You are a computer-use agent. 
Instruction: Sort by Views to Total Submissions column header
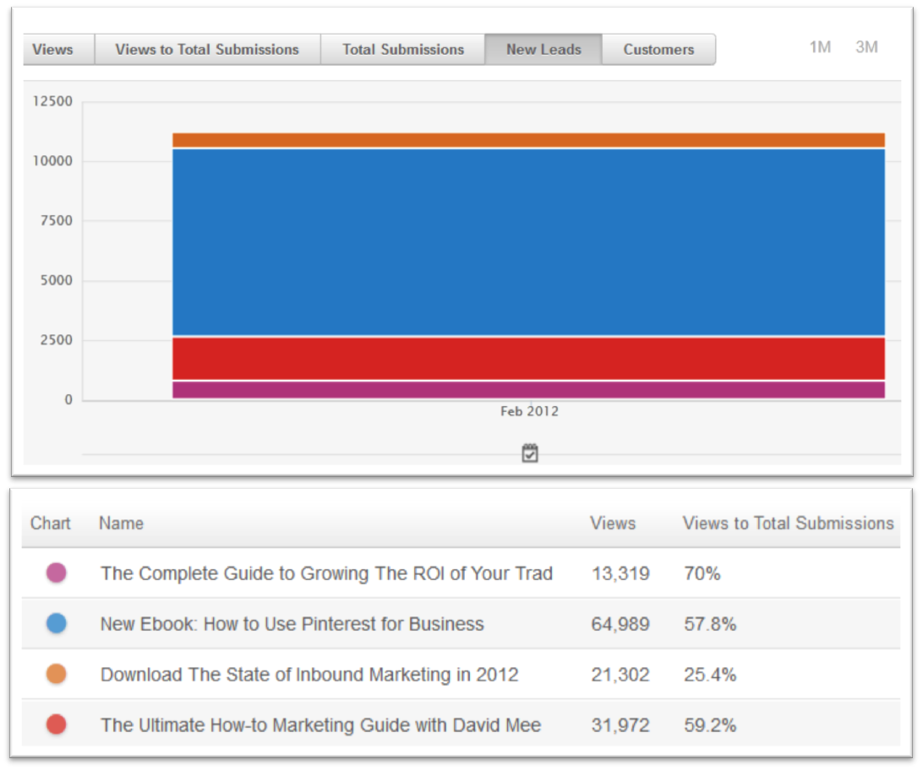(x=788, y=523)
